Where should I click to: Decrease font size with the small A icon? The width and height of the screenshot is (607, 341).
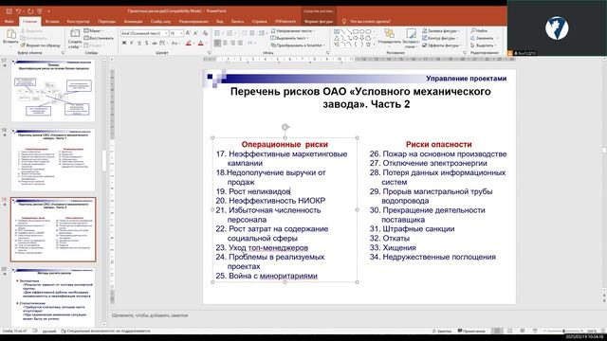(196, 33)
